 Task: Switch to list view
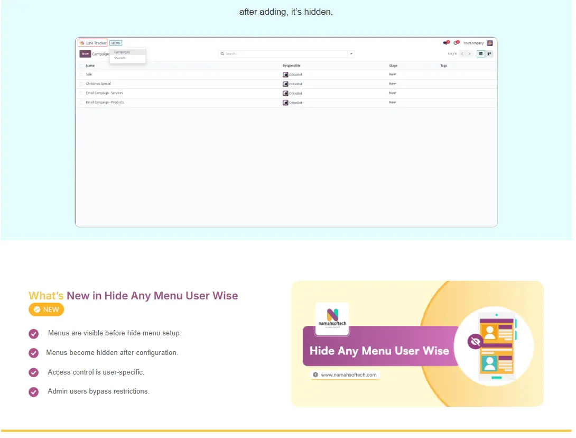481,53
